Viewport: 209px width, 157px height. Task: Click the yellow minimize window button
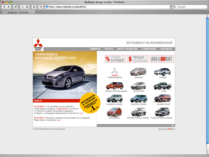[7, 2]
